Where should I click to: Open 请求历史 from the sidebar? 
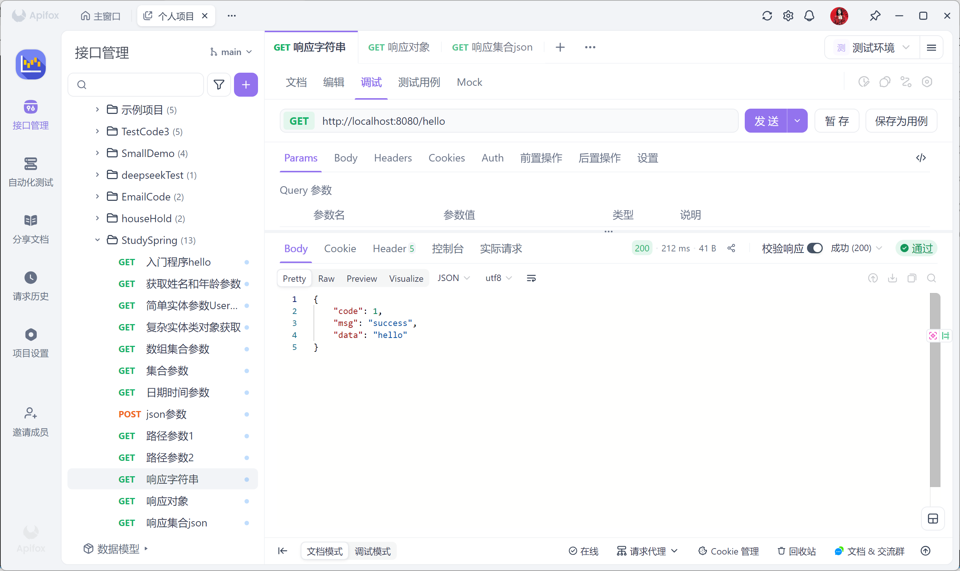click(30, 285)
